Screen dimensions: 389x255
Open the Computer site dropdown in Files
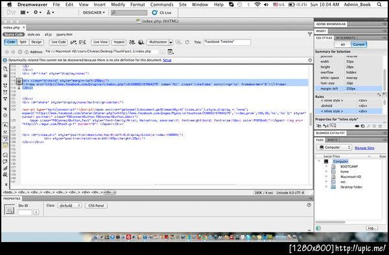[x=335, y=148]
